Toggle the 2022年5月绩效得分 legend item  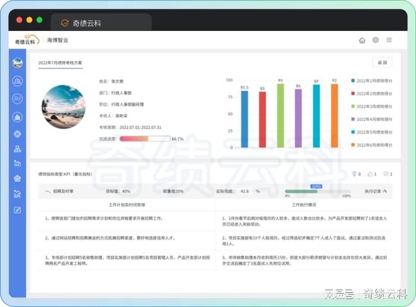[x=372, y=132]
